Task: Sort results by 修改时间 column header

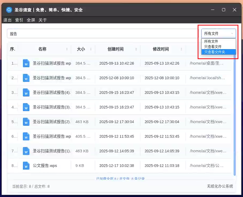Action: pos(161,49)
